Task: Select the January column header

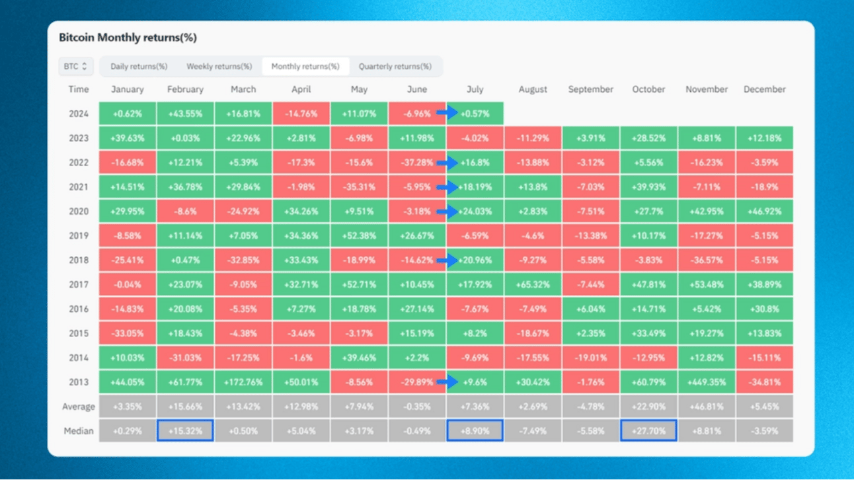Action: 128,89
